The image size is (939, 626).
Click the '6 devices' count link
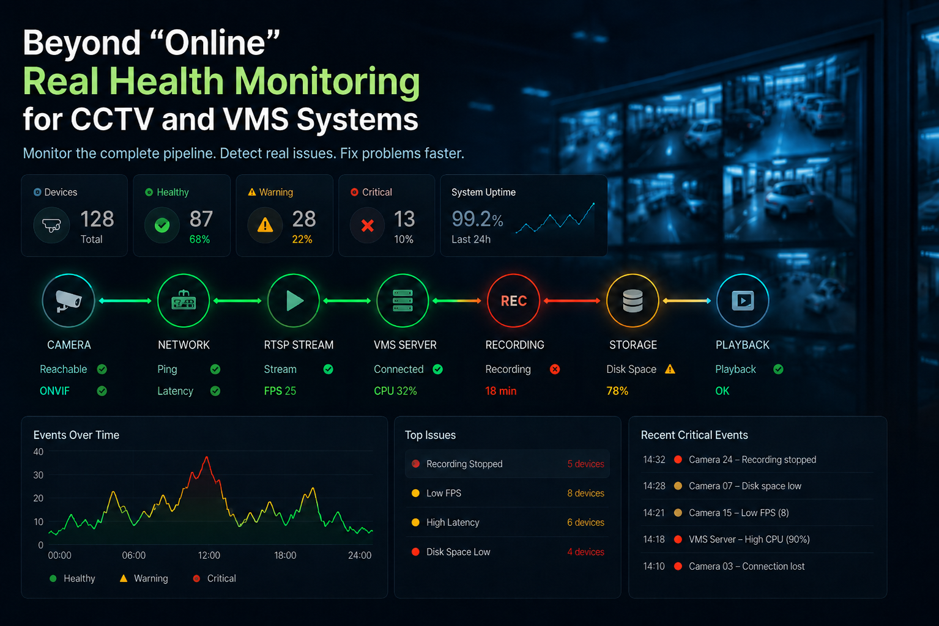(x=585, y=523)
